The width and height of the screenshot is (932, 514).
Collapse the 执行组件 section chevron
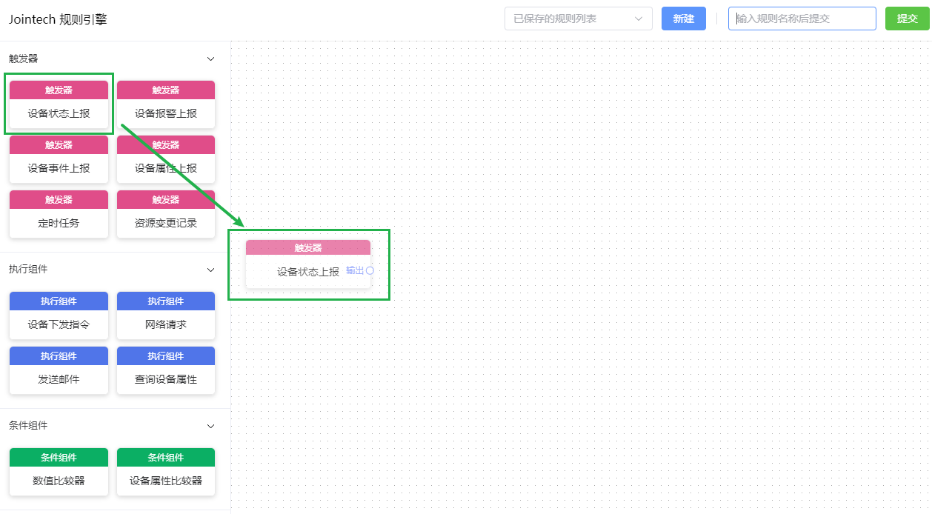210,270
